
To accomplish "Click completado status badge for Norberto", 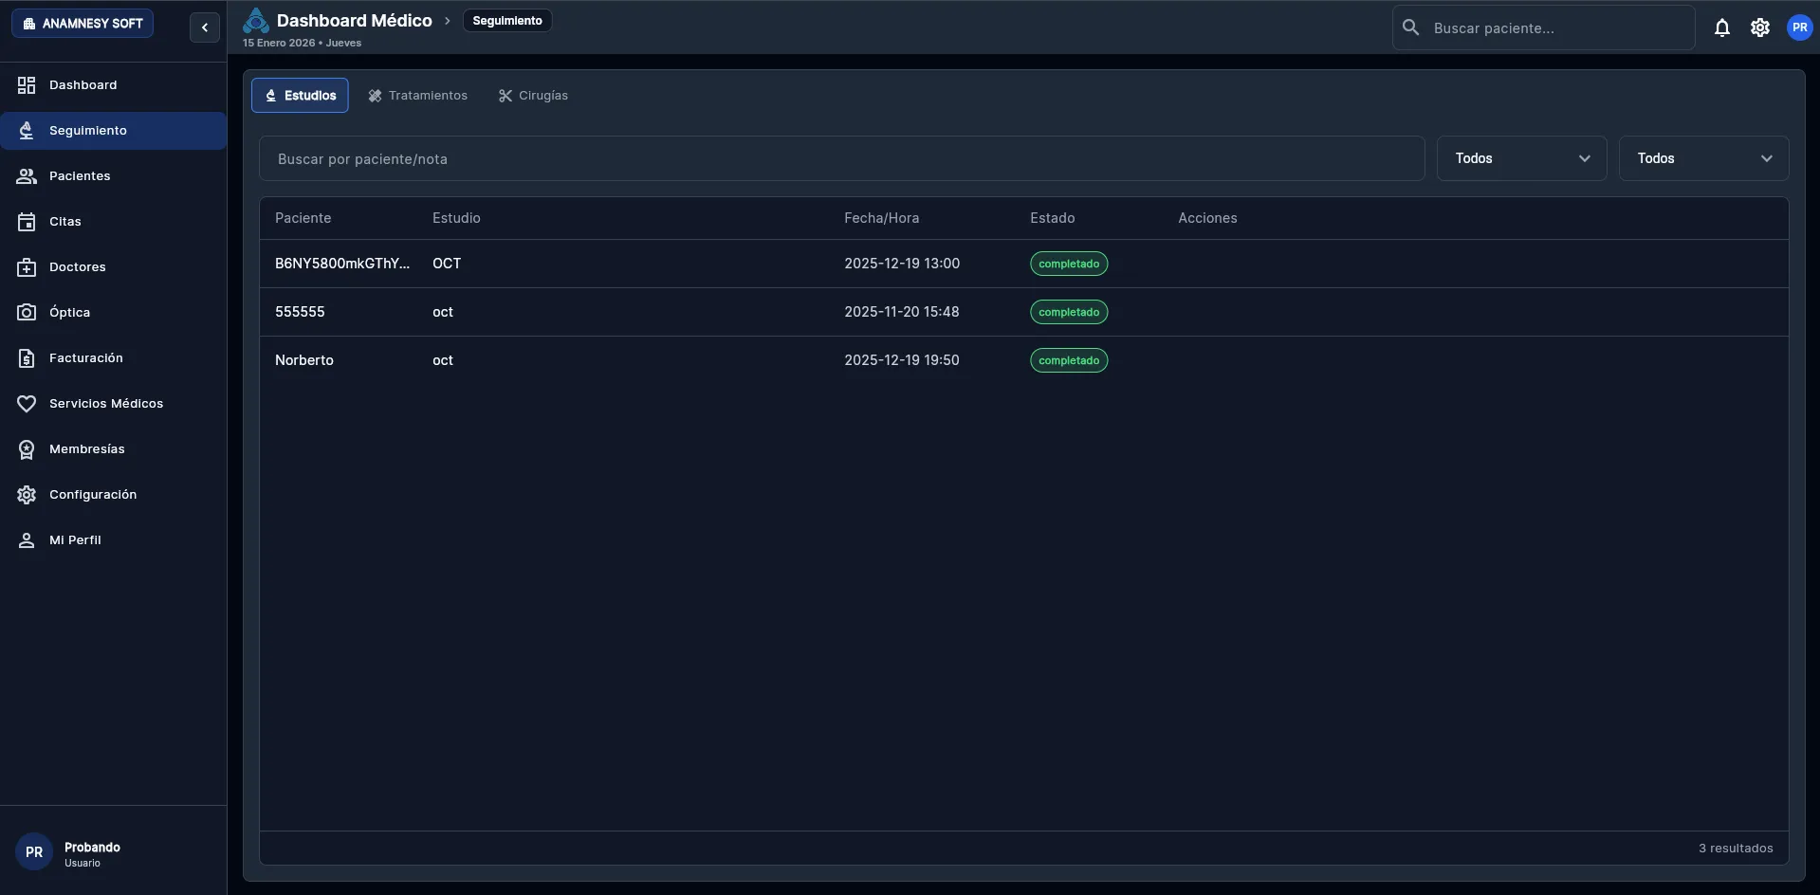I will point(1069,360).
